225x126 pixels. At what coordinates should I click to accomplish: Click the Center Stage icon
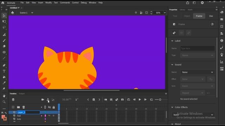[x=136, y=13]
